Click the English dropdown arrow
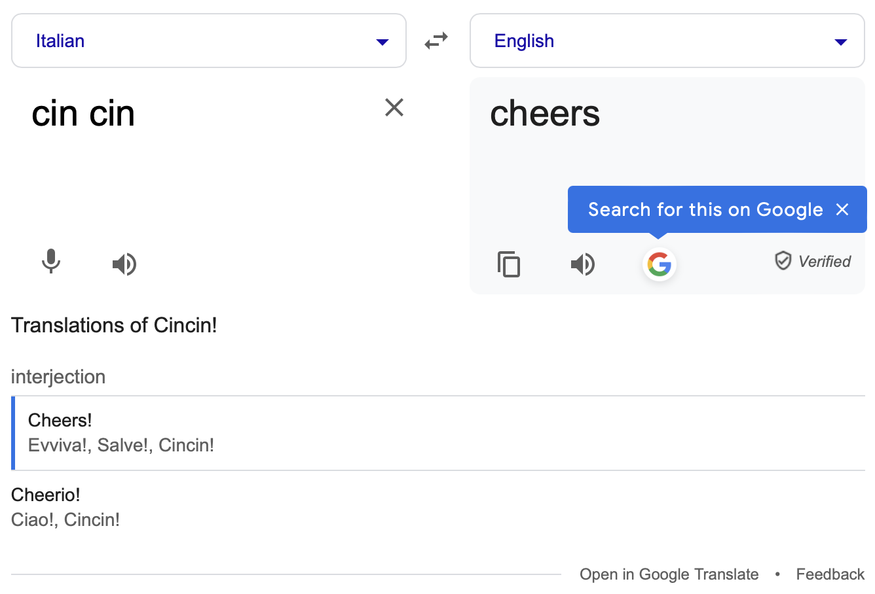The height and width of the screenshot is (594, 875). 841,42
